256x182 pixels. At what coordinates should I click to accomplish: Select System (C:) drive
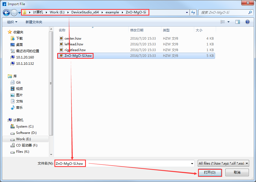tap(25, 127)
